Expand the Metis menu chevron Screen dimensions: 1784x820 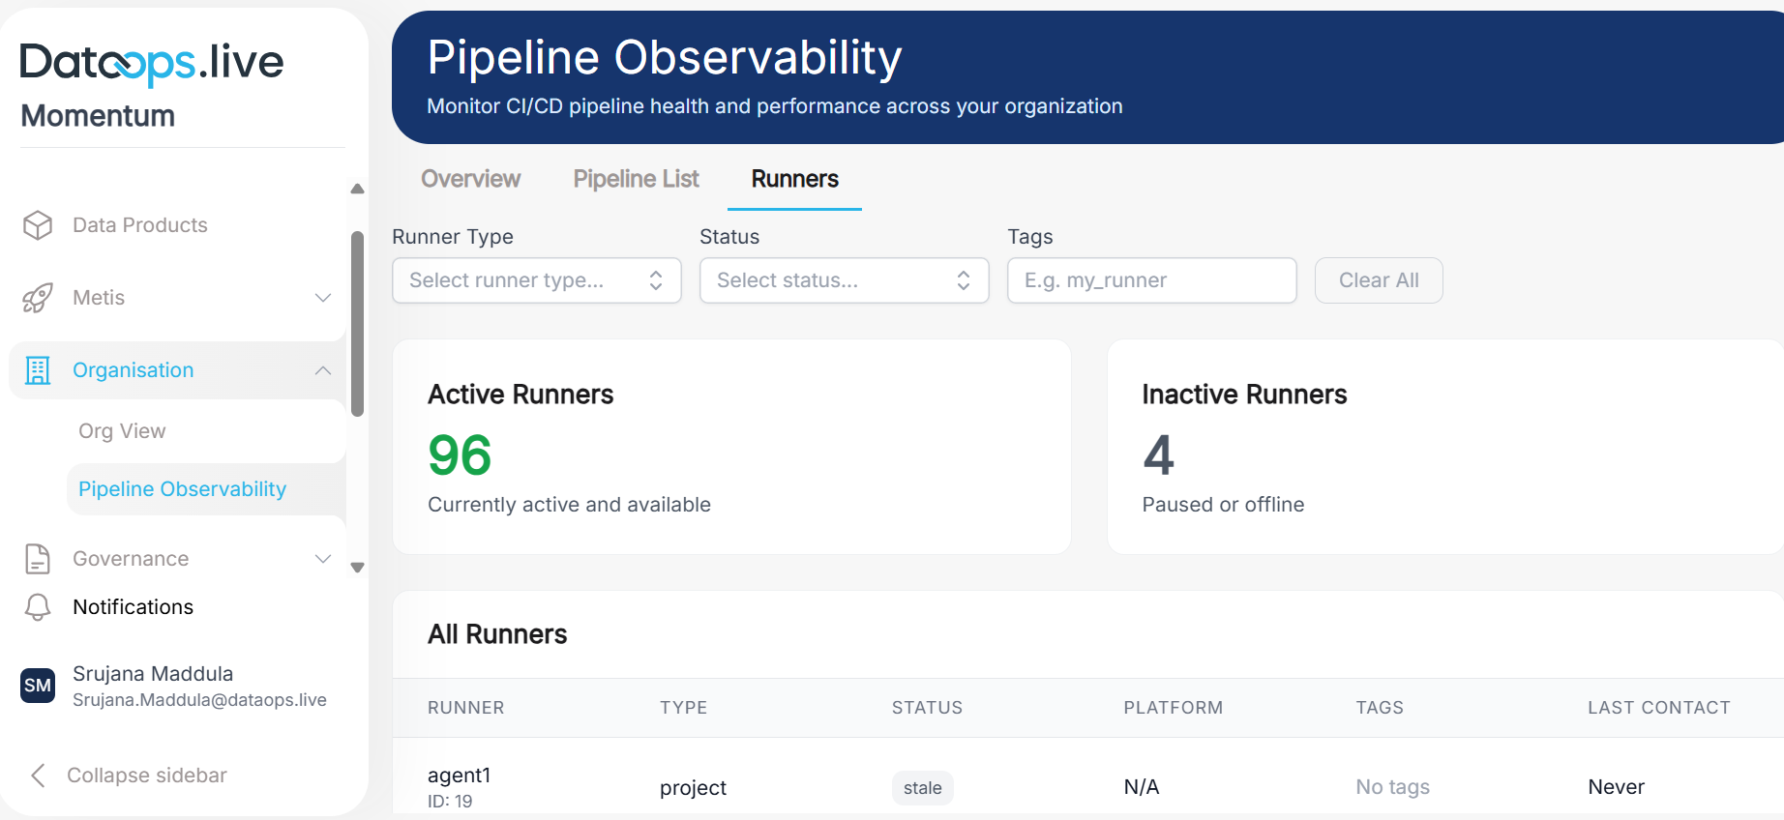coord(323,298)
